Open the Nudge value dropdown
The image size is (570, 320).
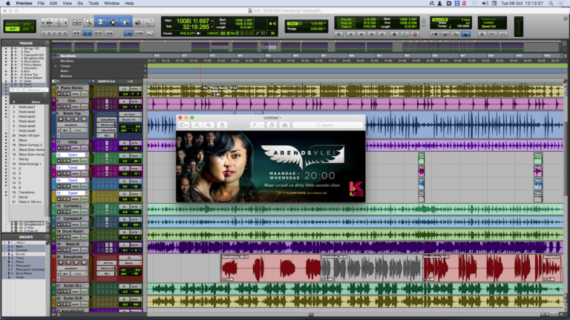[324, 29]
